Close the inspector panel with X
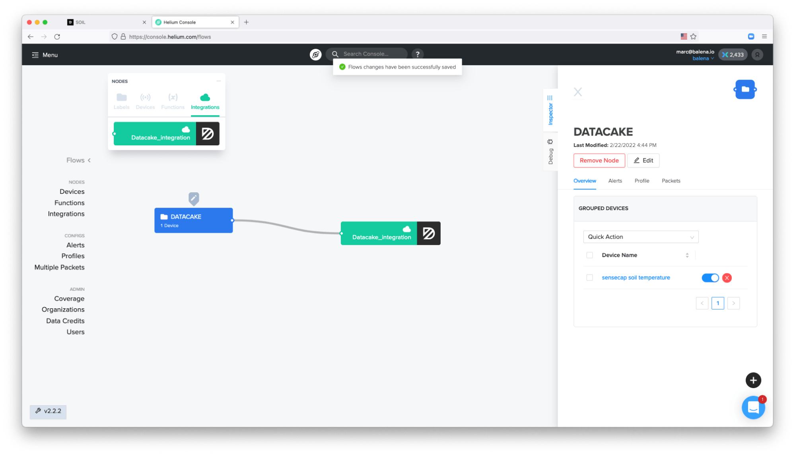 (x=578, y=92)
